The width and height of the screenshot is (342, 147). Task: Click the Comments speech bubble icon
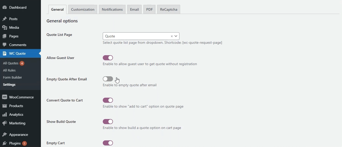point(5,45)
